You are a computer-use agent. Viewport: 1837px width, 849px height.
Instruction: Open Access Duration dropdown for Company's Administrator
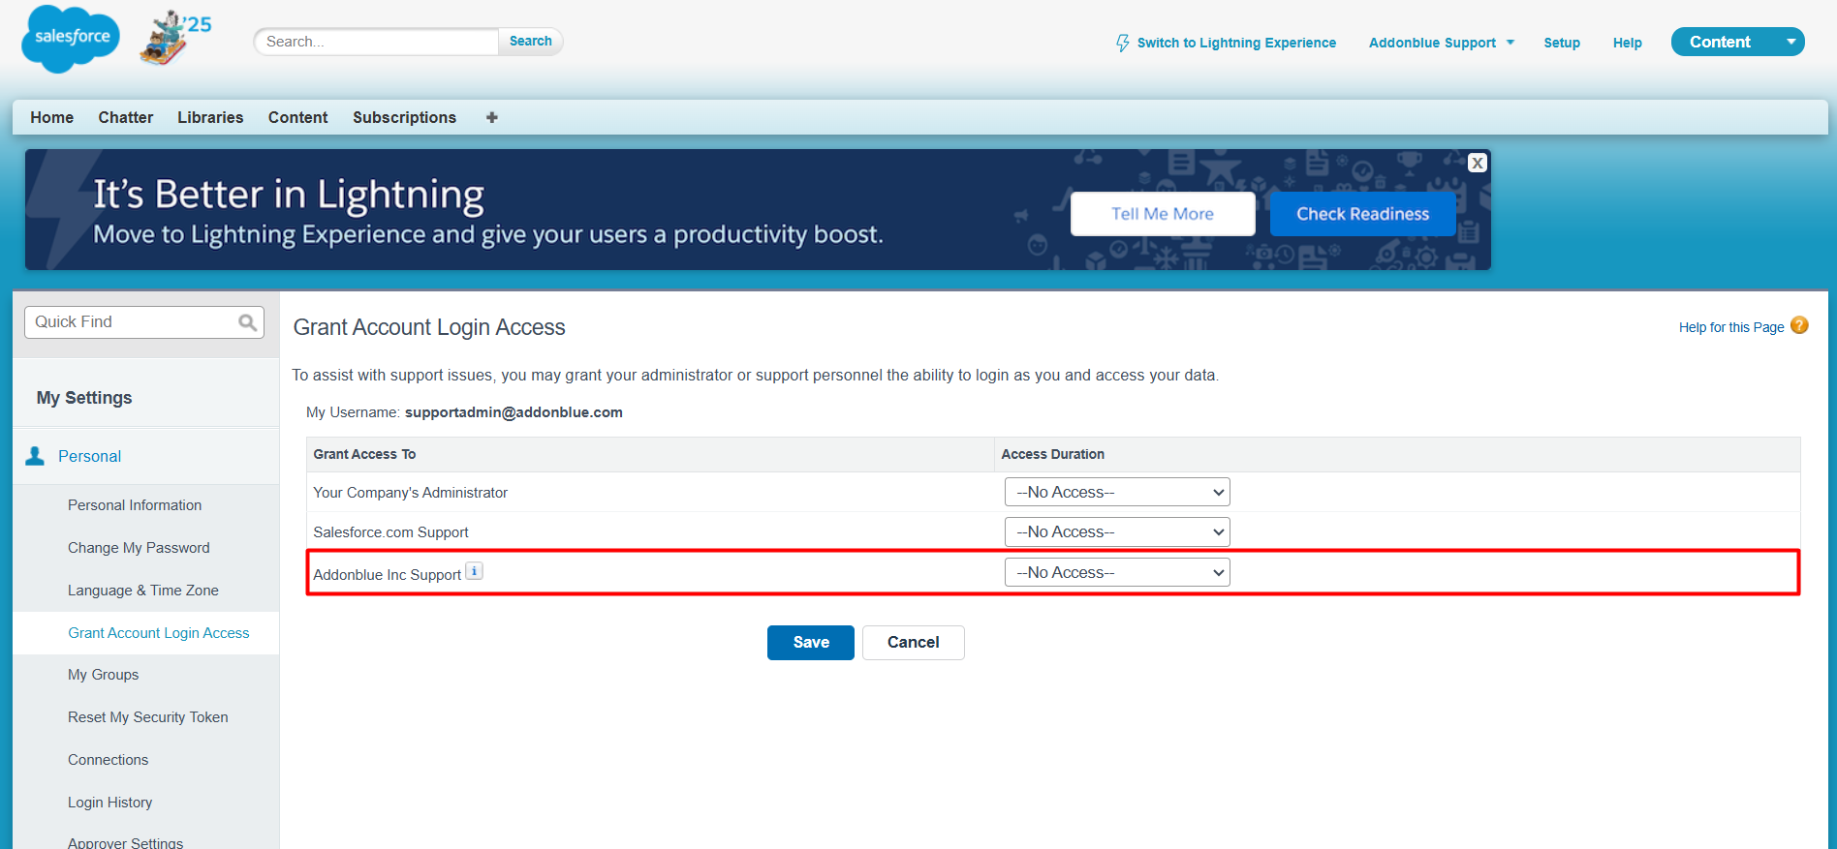[1117, 492]
